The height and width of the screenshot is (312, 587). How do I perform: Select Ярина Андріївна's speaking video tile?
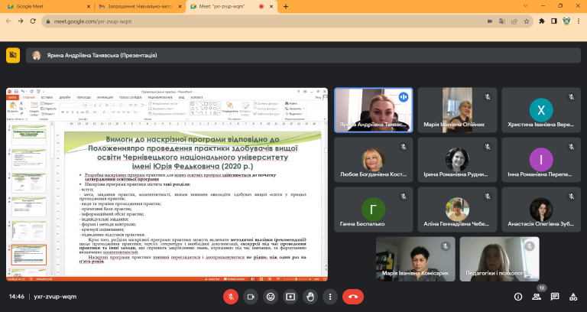coord(374,110)
